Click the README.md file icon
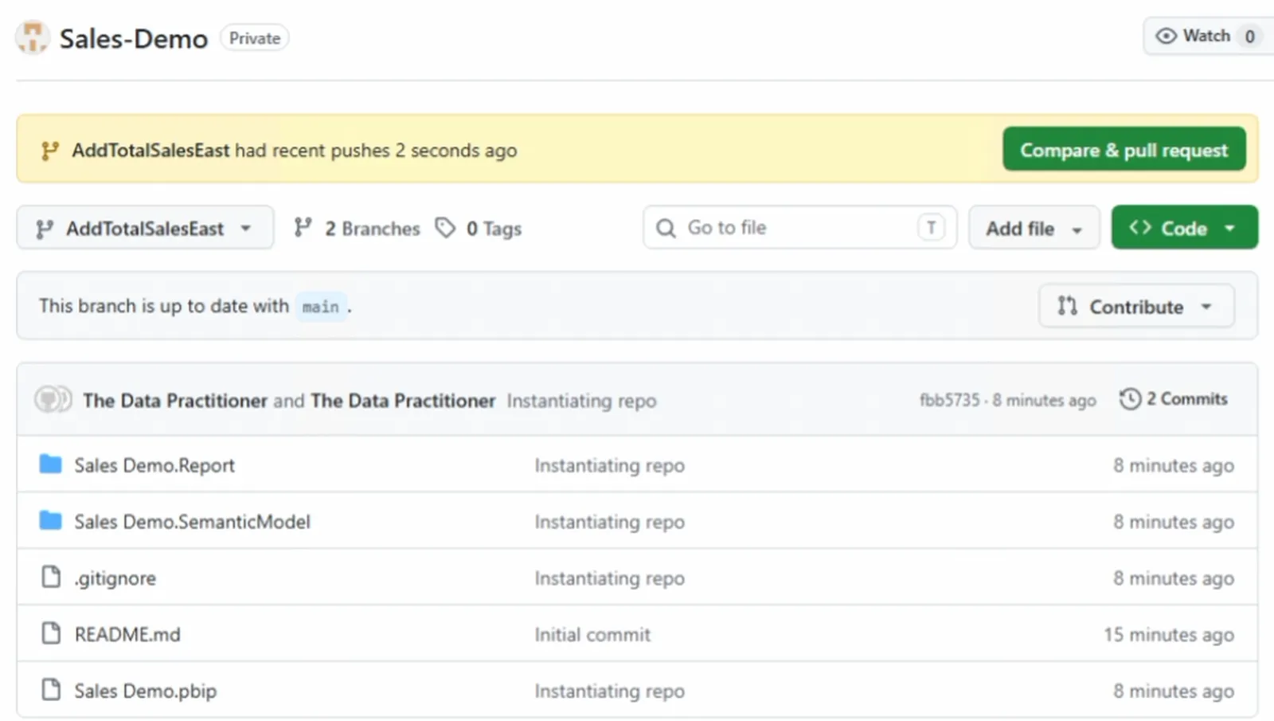Viewport: 1274px width, 721px height. point(51,633)
